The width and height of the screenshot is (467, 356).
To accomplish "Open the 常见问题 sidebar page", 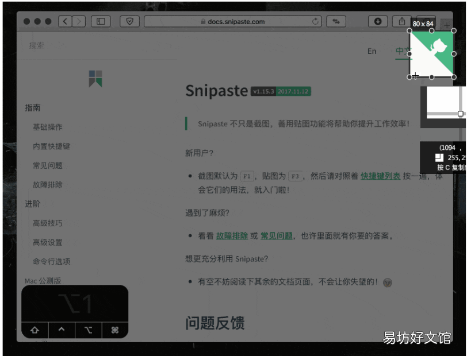I will (48, 165).
